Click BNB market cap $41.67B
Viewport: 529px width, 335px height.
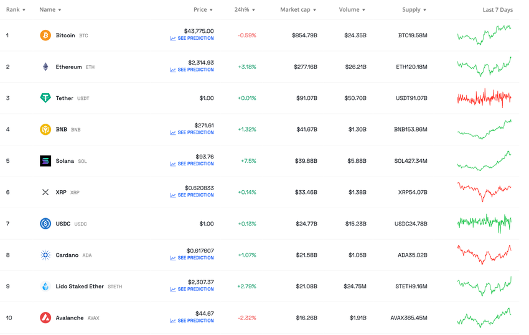[x=307, y=129]
